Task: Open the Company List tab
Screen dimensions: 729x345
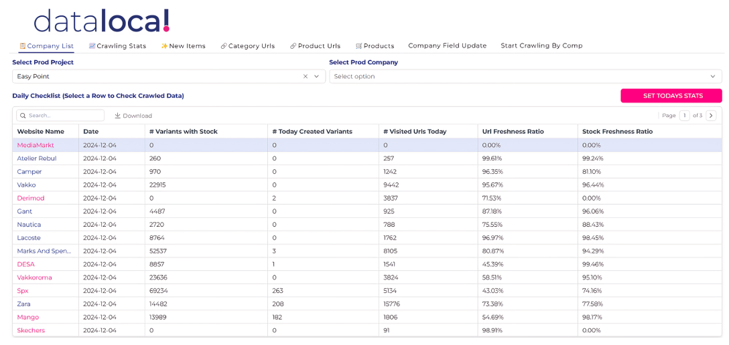Action: tap(47, 46)
